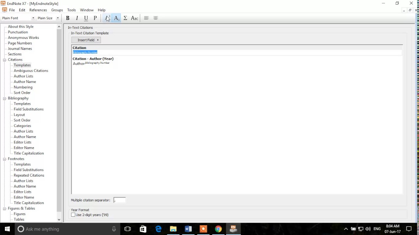Apply small caps formatting
Viewport: 419px width, 235px height.
135,18
